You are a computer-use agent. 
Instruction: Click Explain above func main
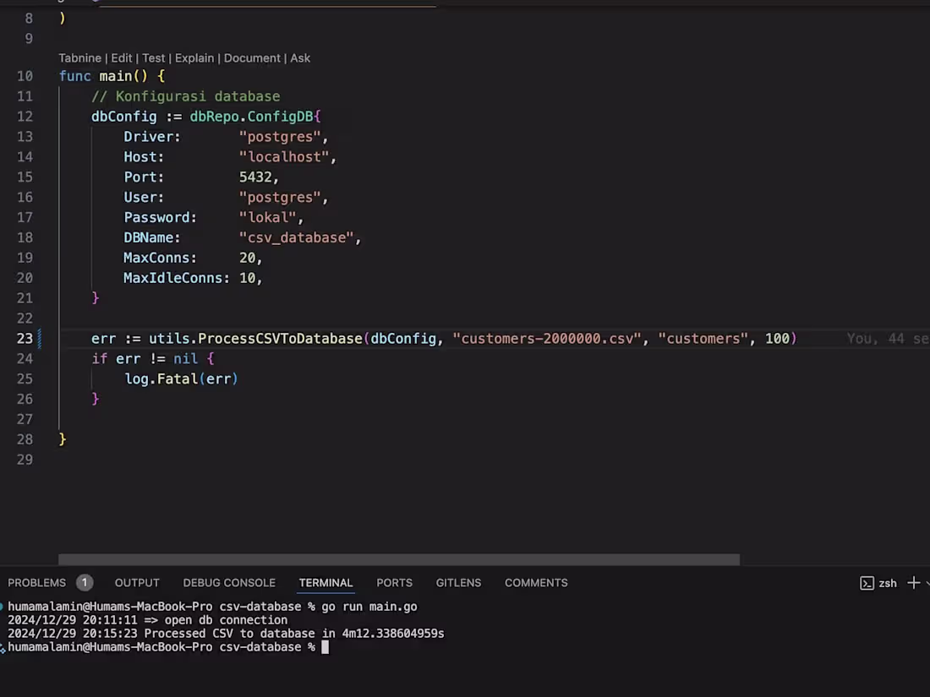tap(194, 57)
